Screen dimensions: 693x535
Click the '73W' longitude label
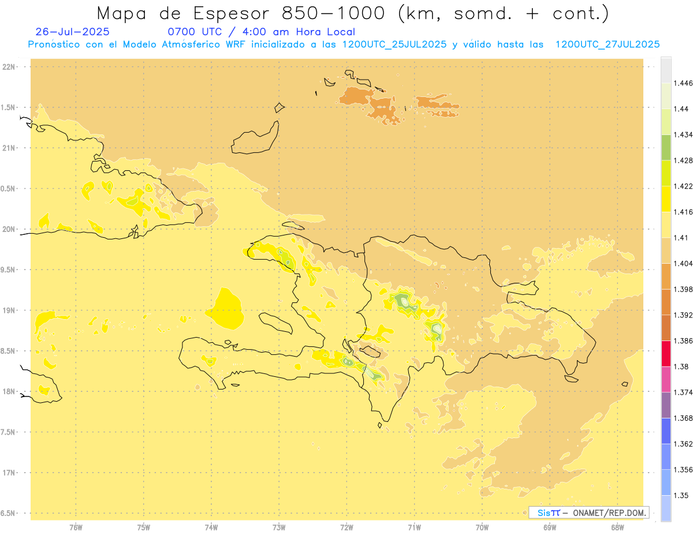point(279,527)
